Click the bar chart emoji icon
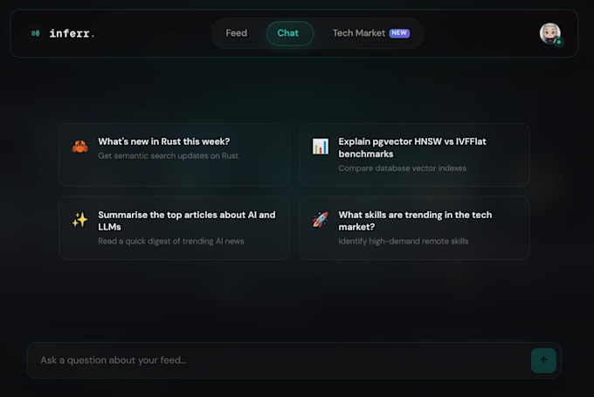This screenshot has height=397, width=594. 321,146
